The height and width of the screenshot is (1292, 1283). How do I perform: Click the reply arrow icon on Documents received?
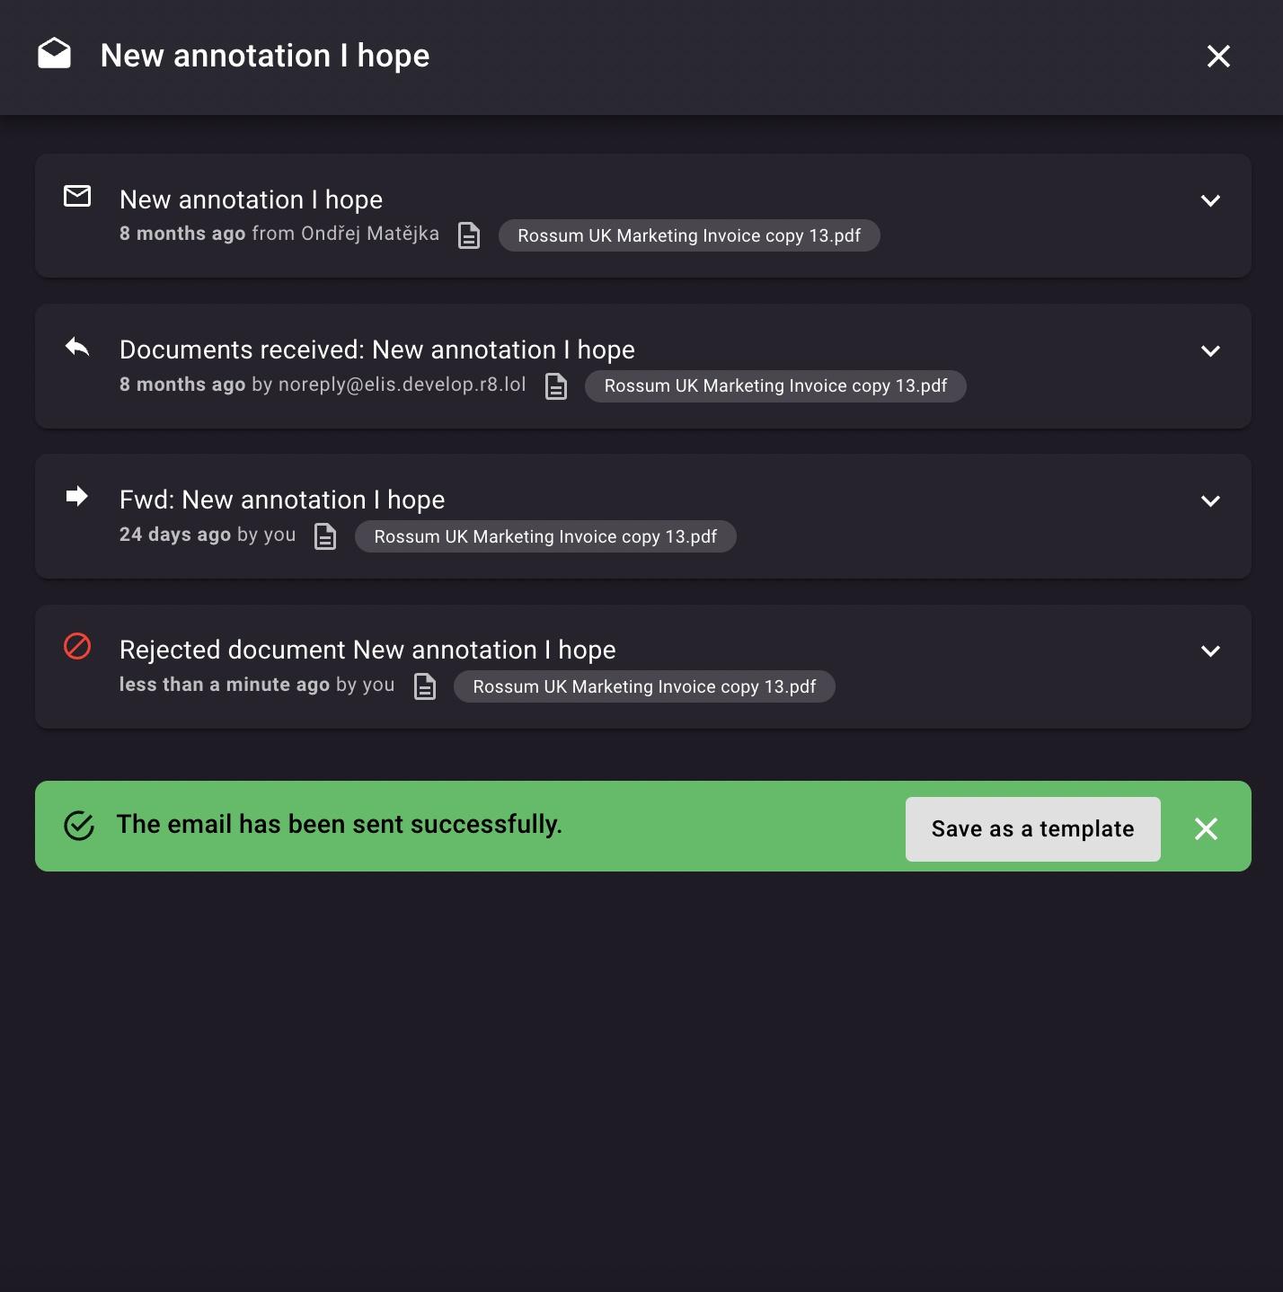[x=77, y=346]
